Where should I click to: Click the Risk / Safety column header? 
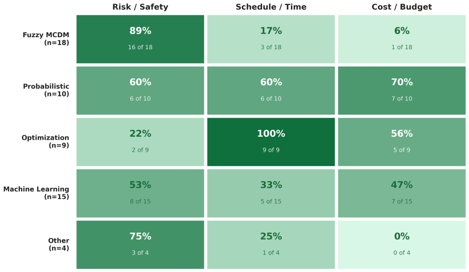click(140, 7)
